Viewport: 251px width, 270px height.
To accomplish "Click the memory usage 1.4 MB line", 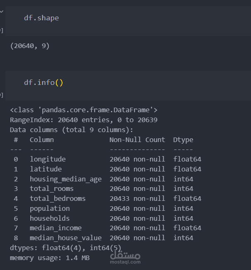I will point(50,258).
